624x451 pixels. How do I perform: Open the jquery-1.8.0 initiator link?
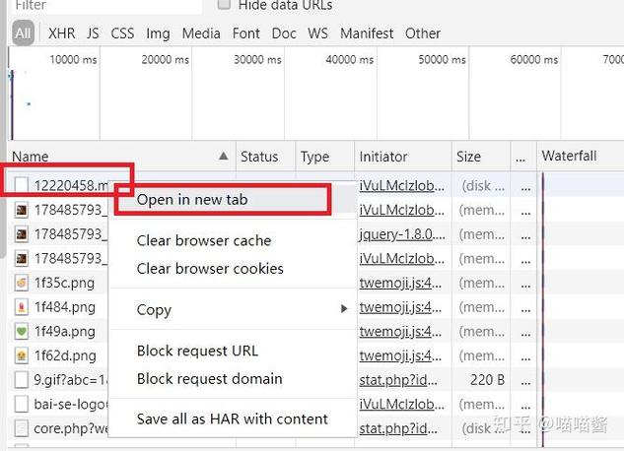click(x=401, y=235)
